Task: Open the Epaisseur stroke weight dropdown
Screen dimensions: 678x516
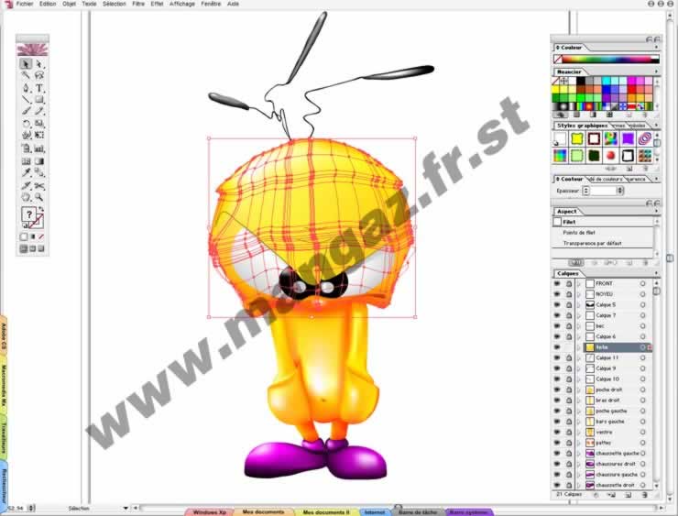Action: 620,191
